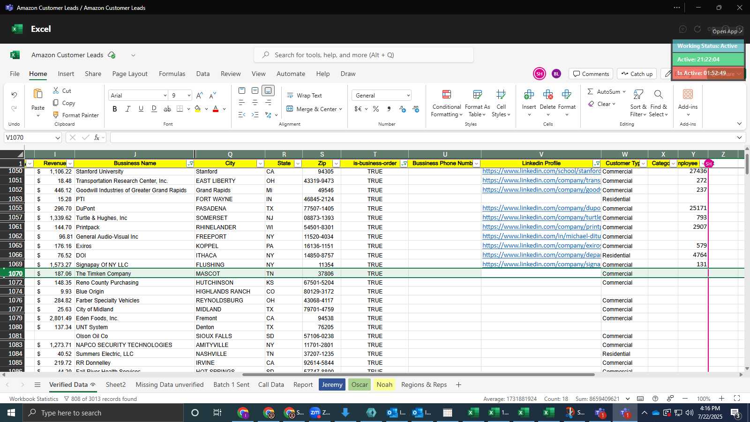This screenshot has height=422, width=750.
Task: Toggle Underline formatting
Action: click(x=141, y=109)
